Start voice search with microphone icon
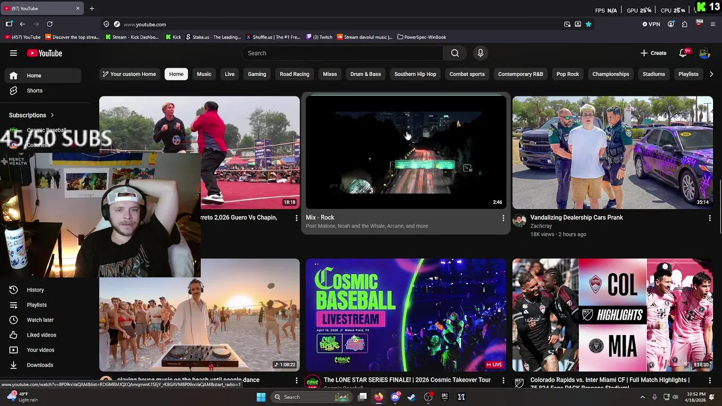Viewport: 722px width, 406px height. click(x=480, y=53)
